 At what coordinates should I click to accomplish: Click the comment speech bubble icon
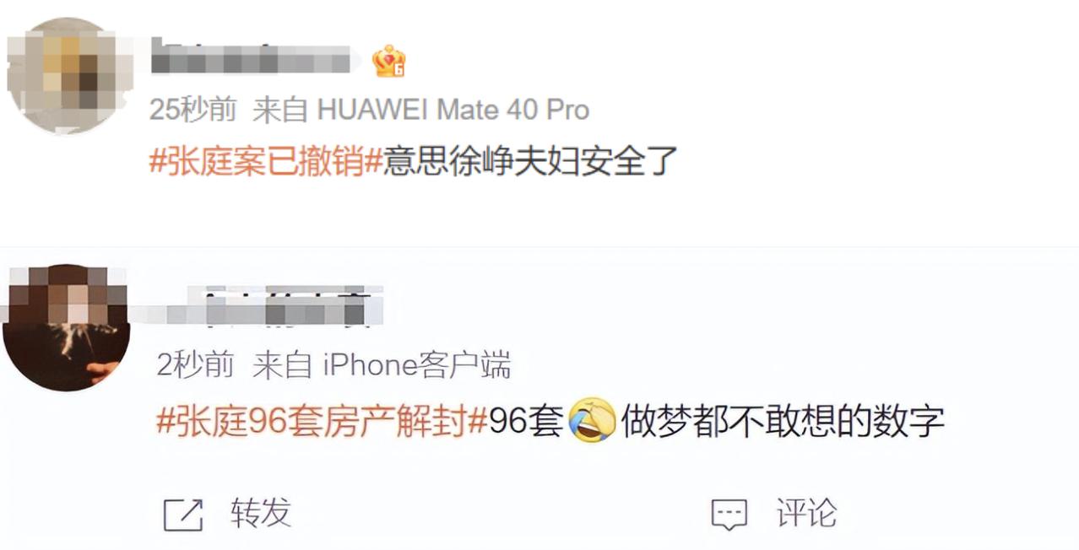tap(729, 514)
